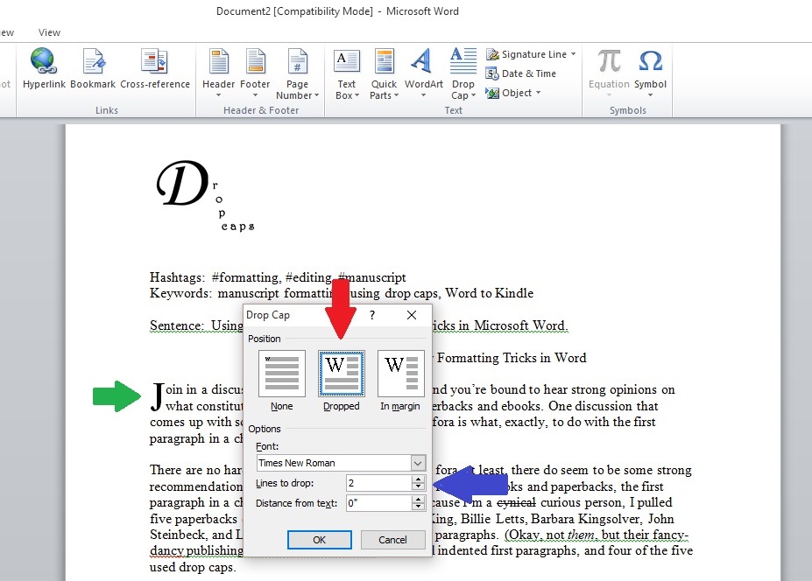
Task: Insert a Hyperlink from the Links group
Action: pyautogui.click(x=44, y=67)
